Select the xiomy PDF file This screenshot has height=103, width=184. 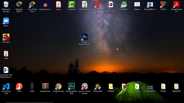tap(58, 5)
